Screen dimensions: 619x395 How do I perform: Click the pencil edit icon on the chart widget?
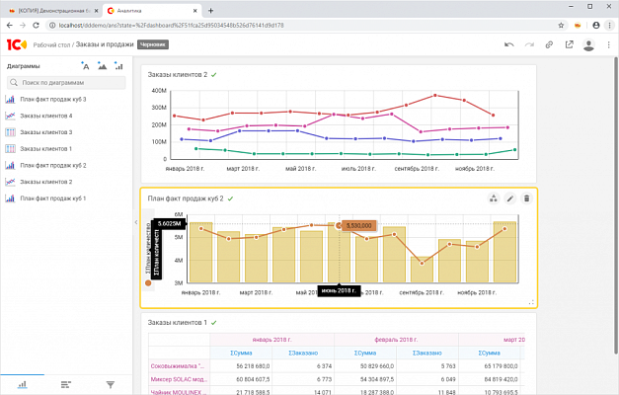(510, 198)
